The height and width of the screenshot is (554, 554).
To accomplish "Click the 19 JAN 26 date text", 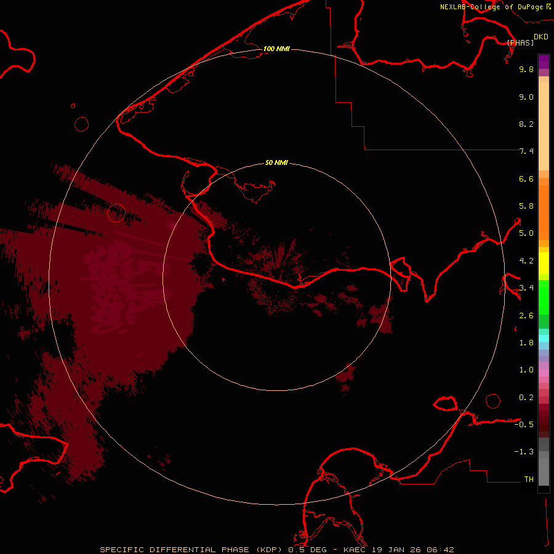I will coord(397,550).
